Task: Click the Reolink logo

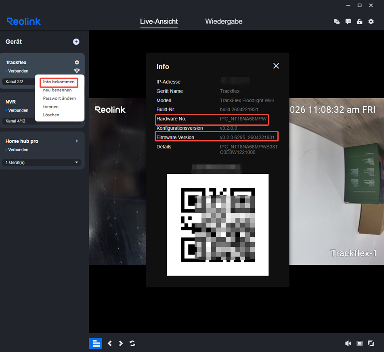Action: pyautogui.click(x=23, y=21)
